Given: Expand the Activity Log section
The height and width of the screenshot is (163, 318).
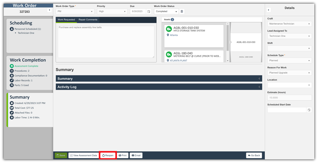Looking at the screenshot, I should (159, 87).
